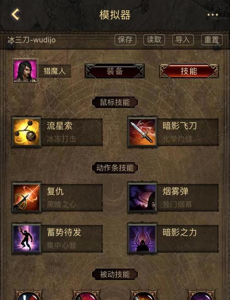Tap the 蓄势待发 skill icon
Viewport: 230px width, 300px height.
(26, 238)
